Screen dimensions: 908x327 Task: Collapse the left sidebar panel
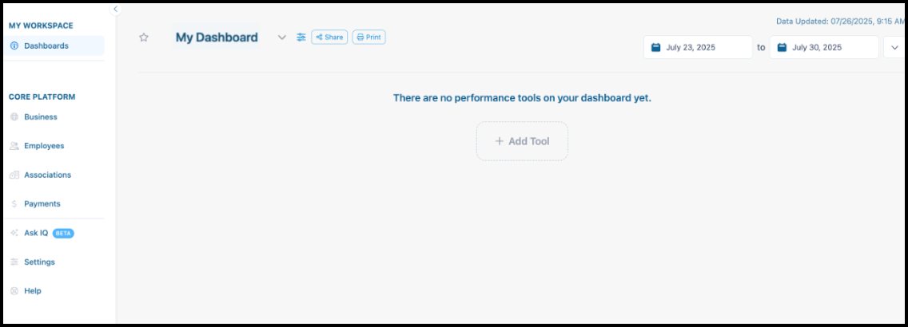(115, 9)
